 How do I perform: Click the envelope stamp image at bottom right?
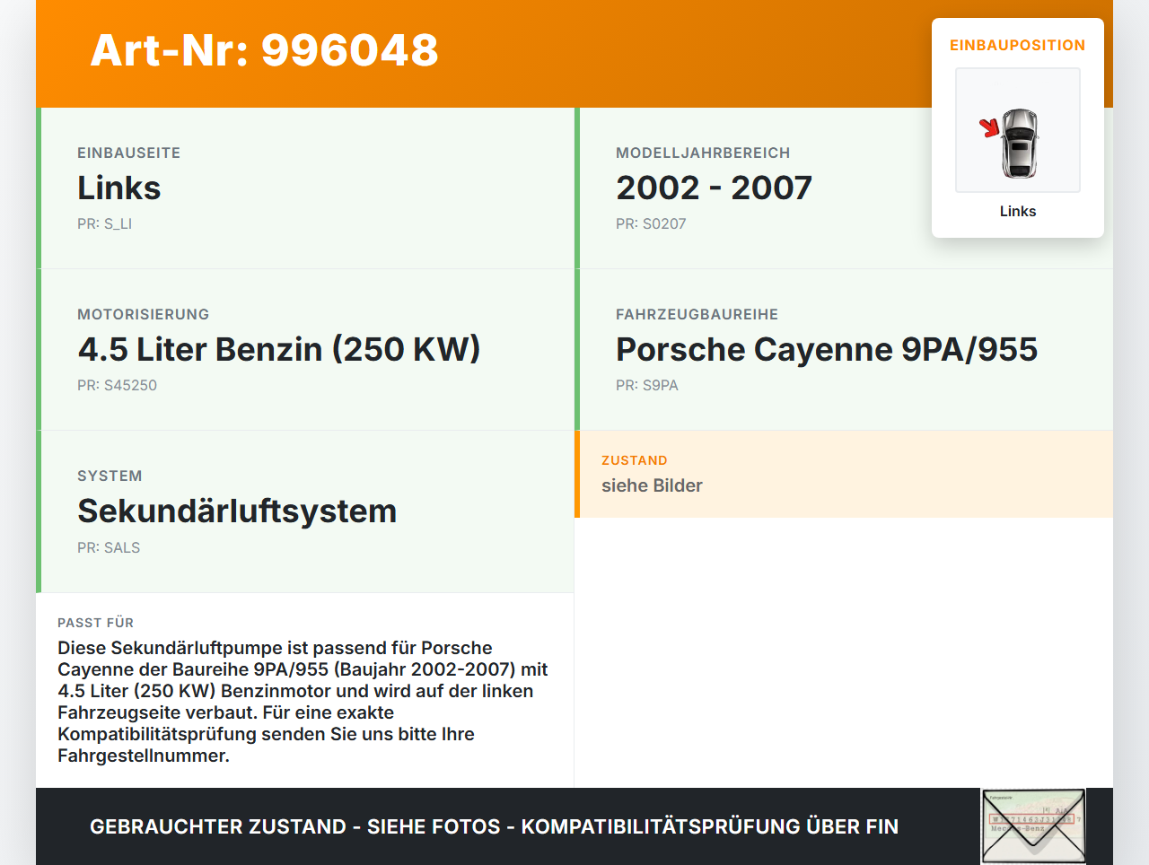[x=1032, y=826]
